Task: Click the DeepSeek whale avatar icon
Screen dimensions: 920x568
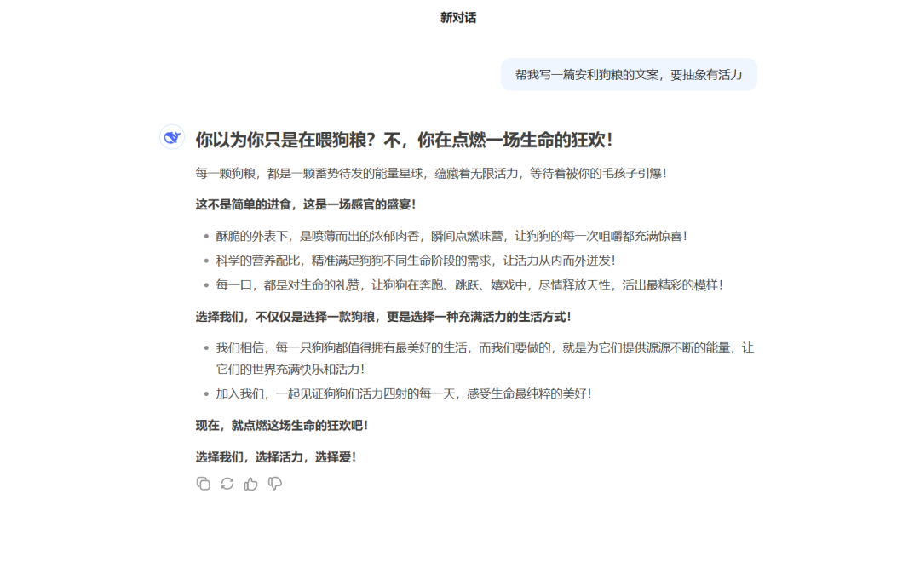Action: point(171,137)
